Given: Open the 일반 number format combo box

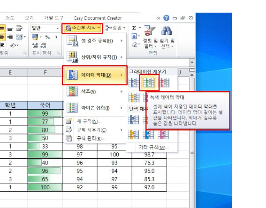Looking at the screenshot, I should (46, 28).
